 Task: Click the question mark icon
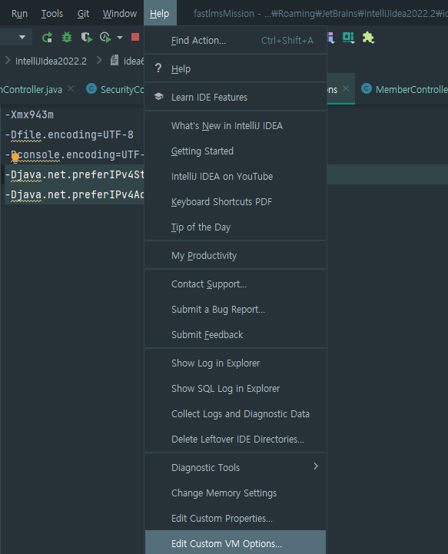pos(158,68)
